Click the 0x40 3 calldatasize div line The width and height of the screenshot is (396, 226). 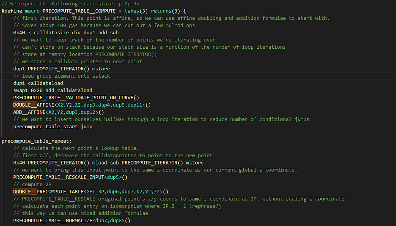tap(66, 33)
